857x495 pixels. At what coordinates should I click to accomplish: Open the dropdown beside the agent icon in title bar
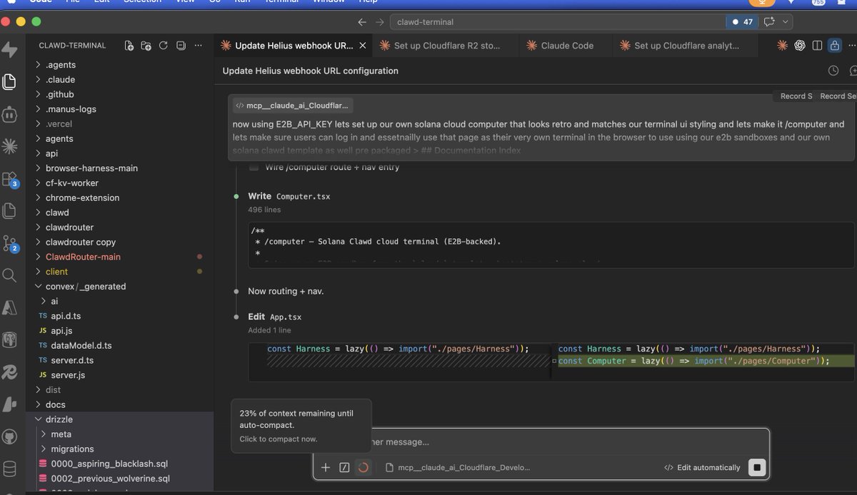coord(787,22)
